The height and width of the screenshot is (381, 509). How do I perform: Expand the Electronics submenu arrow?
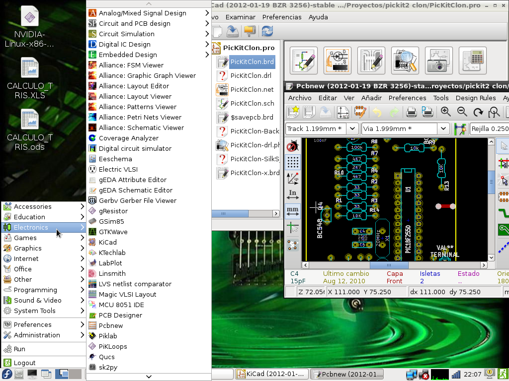[x=83, y=227]
